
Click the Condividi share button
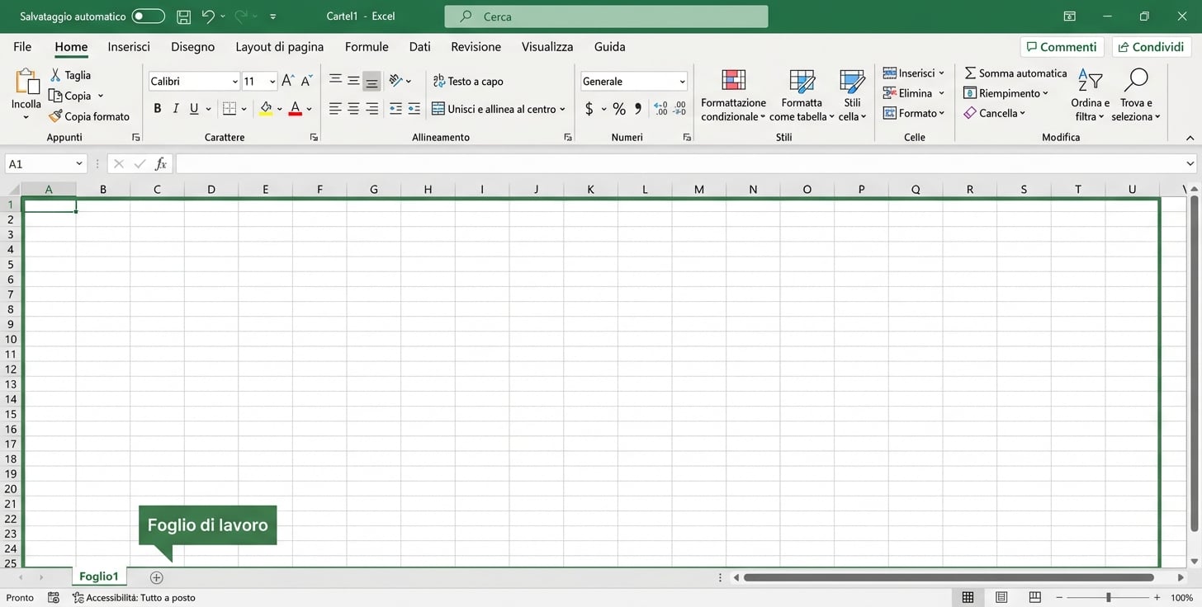click(x=1151, y=47)
